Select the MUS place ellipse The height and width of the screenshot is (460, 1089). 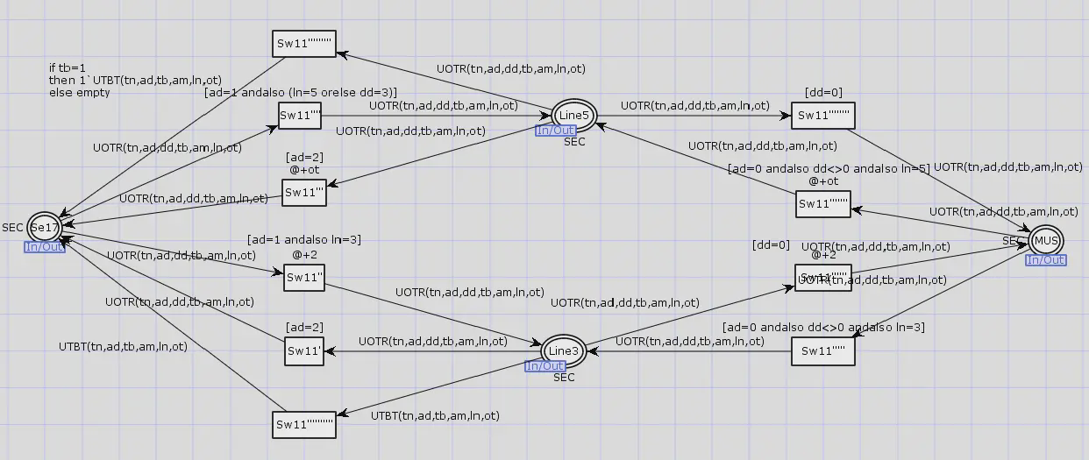(1046, 240)
